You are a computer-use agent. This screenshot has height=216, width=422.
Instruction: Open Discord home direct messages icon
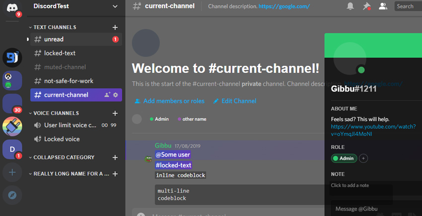click(12, 8)
